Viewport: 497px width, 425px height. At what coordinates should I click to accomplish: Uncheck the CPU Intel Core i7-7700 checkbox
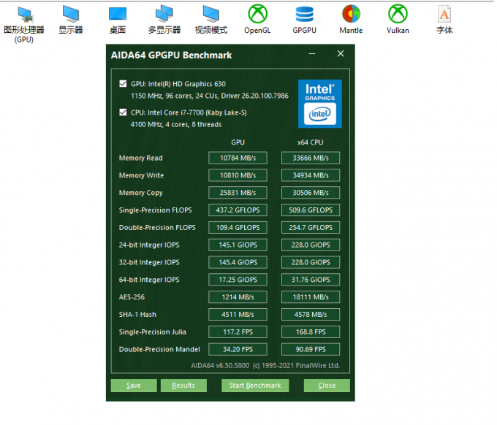point(123,112)
